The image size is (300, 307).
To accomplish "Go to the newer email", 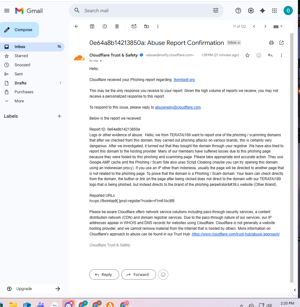I will 254,26.
